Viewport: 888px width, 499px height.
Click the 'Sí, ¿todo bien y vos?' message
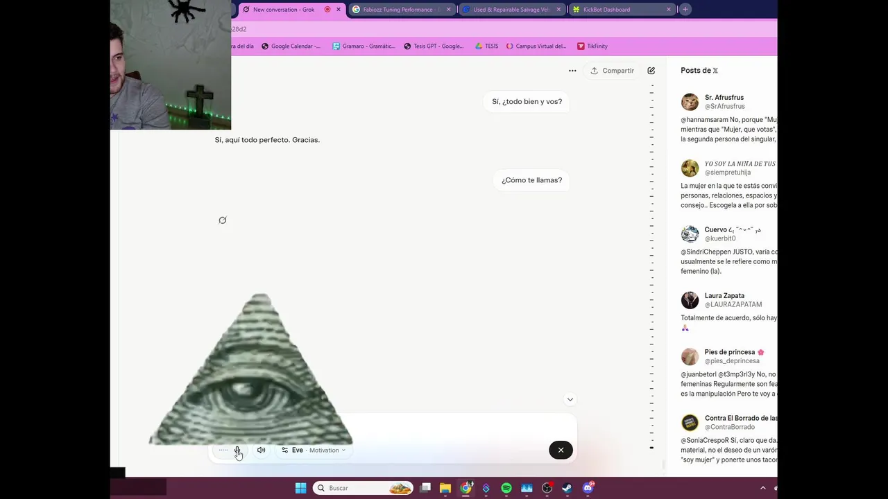click(527, 102)
